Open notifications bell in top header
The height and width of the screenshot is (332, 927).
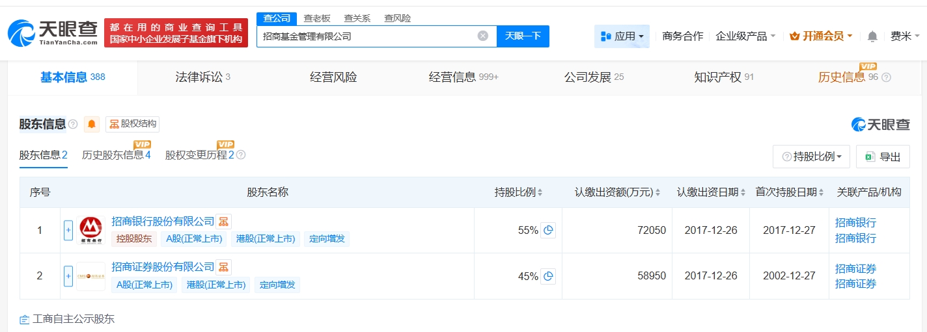click(872, 36)
